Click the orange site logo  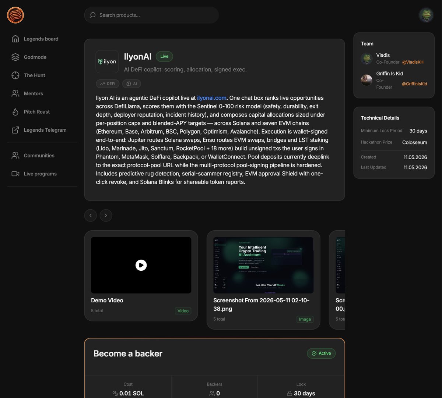point(15,15)
